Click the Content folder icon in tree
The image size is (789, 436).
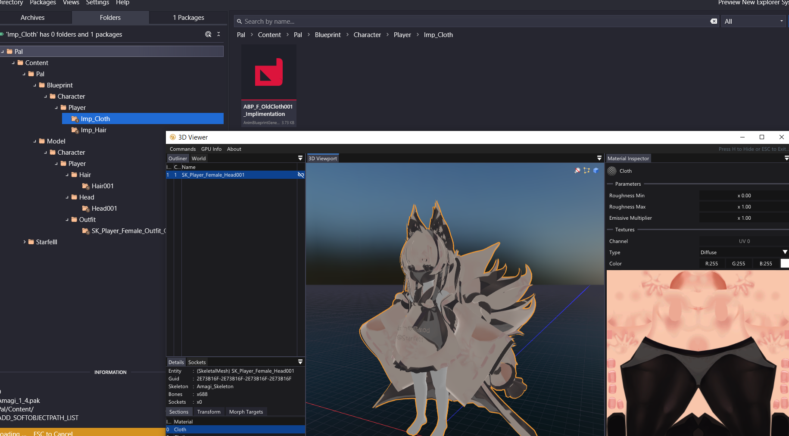click(20, 63)
